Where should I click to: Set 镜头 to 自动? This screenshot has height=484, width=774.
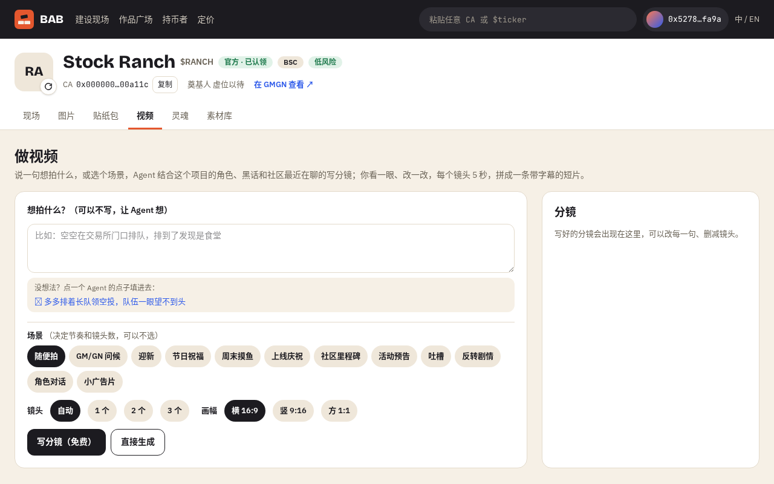[65, 411]
